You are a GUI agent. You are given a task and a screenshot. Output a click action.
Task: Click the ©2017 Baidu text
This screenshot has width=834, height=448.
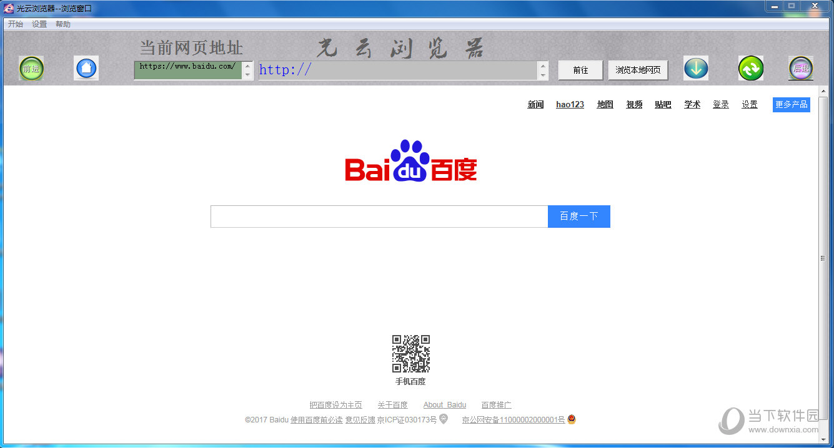267,420
